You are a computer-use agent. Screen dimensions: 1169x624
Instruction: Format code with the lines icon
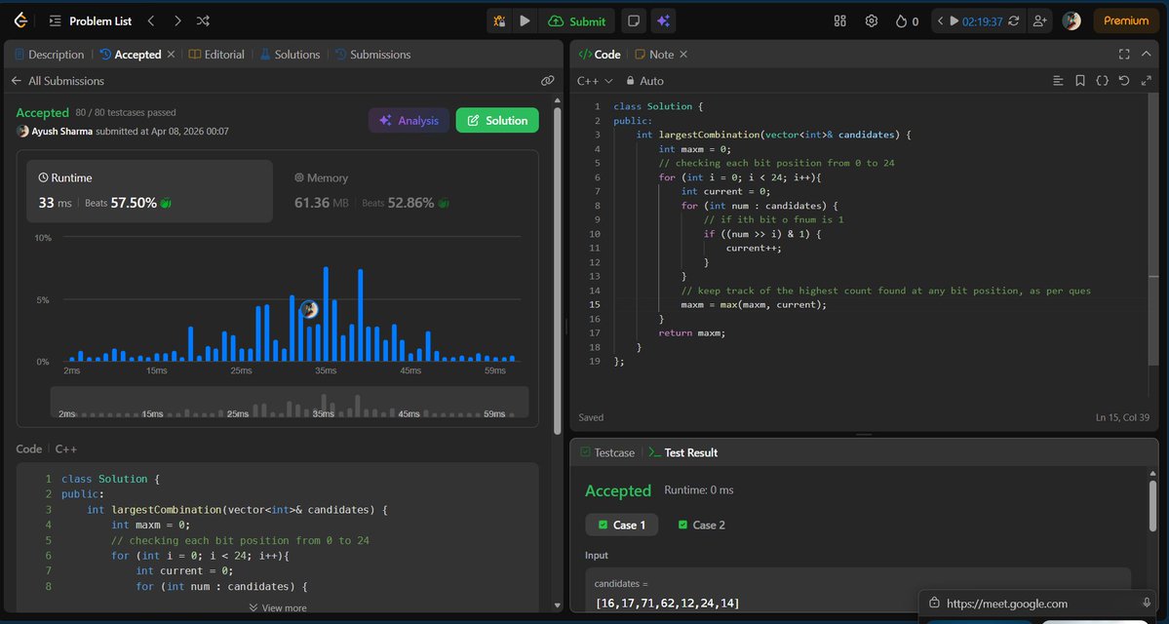tap(1058, 81)
